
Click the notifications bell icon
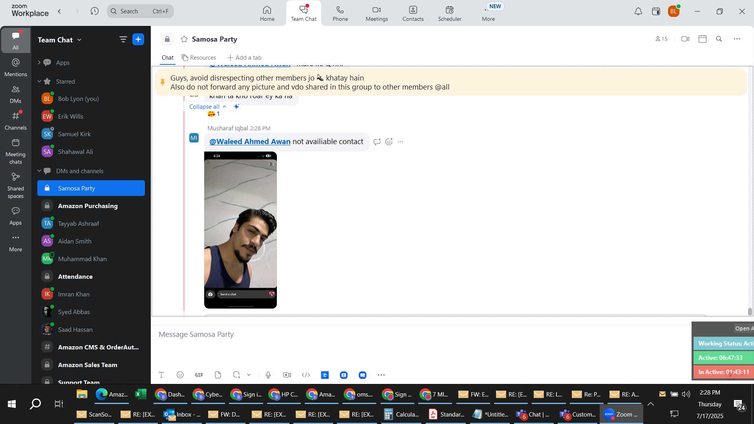click(x=638, y=11)
